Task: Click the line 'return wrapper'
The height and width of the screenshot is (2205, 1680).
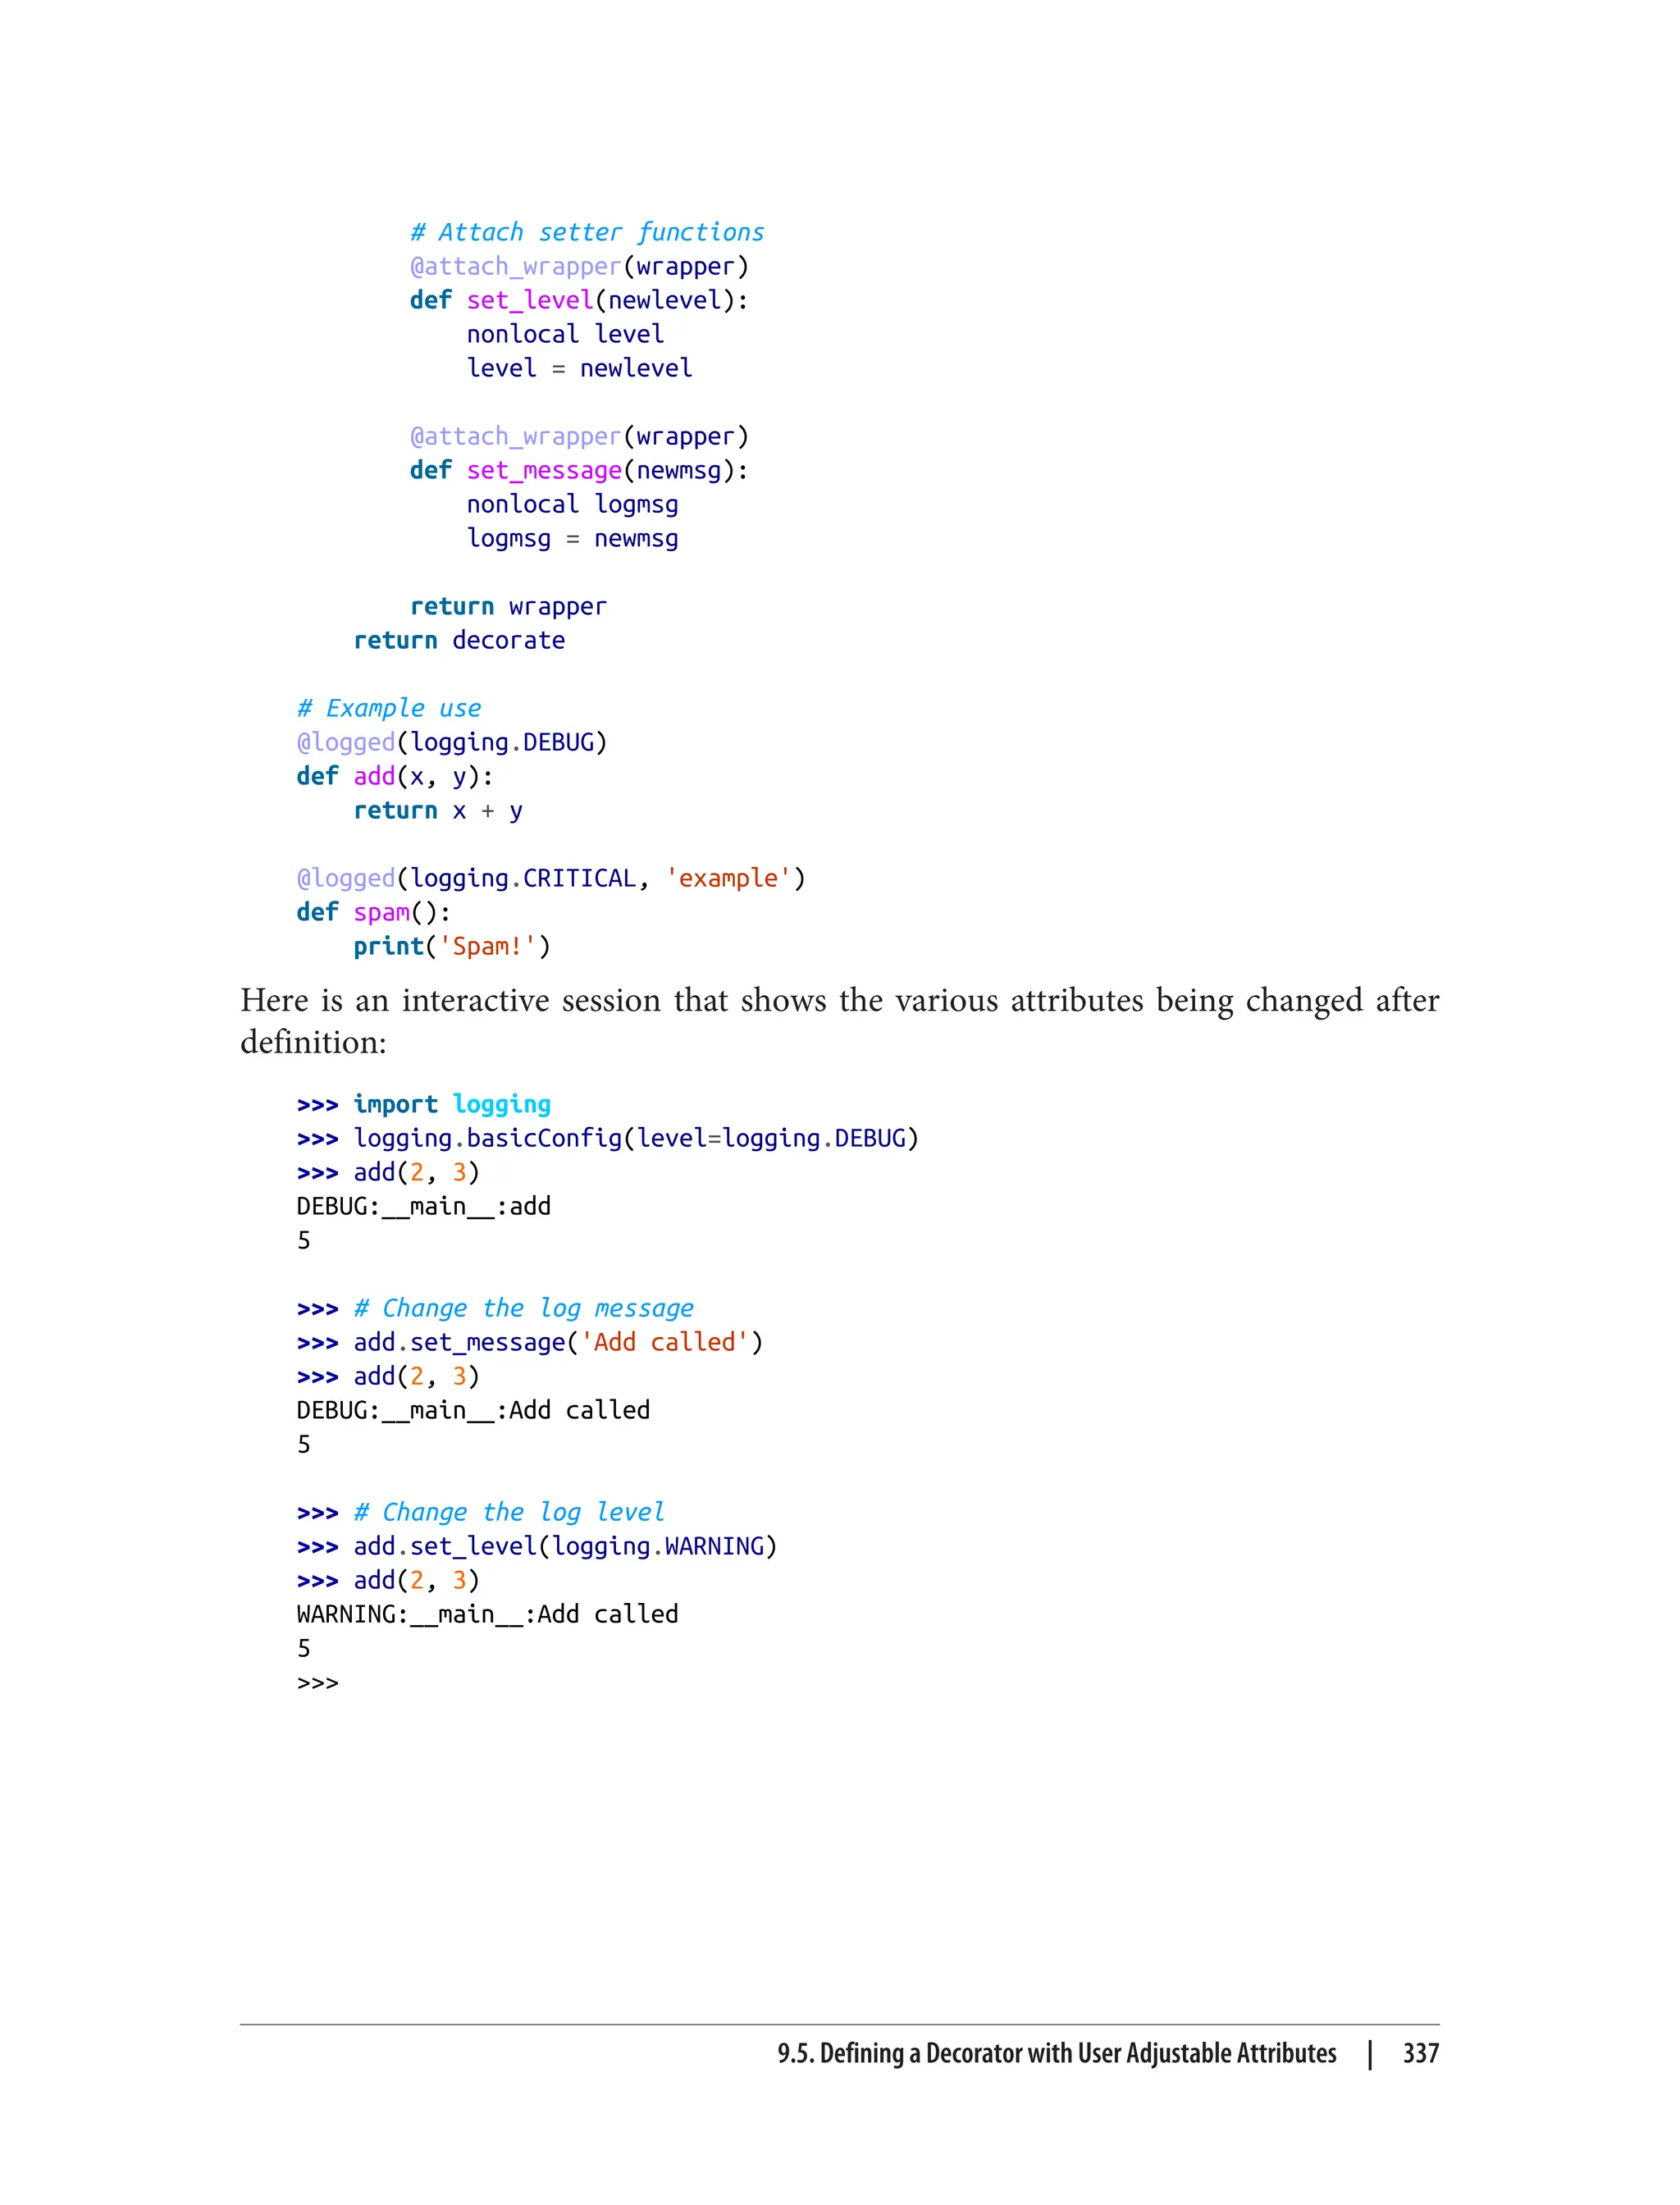Action: click(x=508, y=606)
